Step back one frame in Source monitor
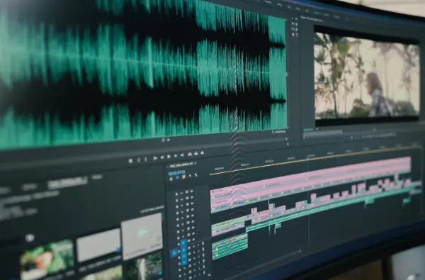 tap(162, 157)
